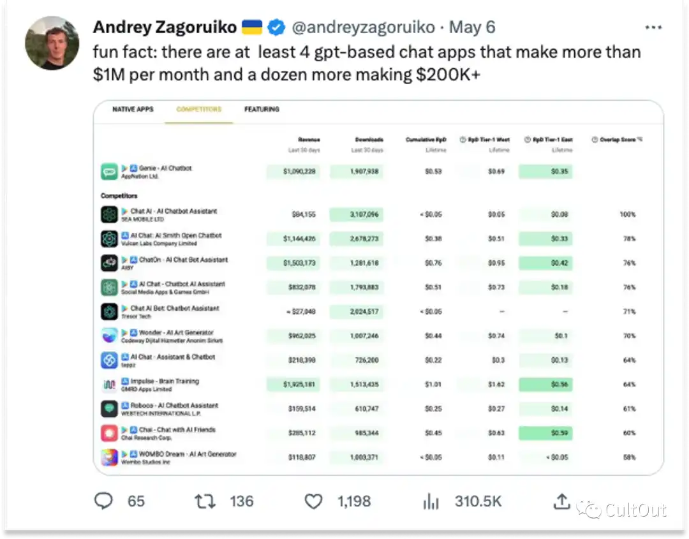Open the @andreyzagoruiko handle link
689x539 pixels.
click(x=364, y=27)
